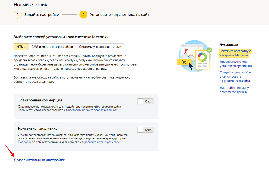The image size is (269, 169).
Task: Click Что дальше heading
Action: pos(229,45)
